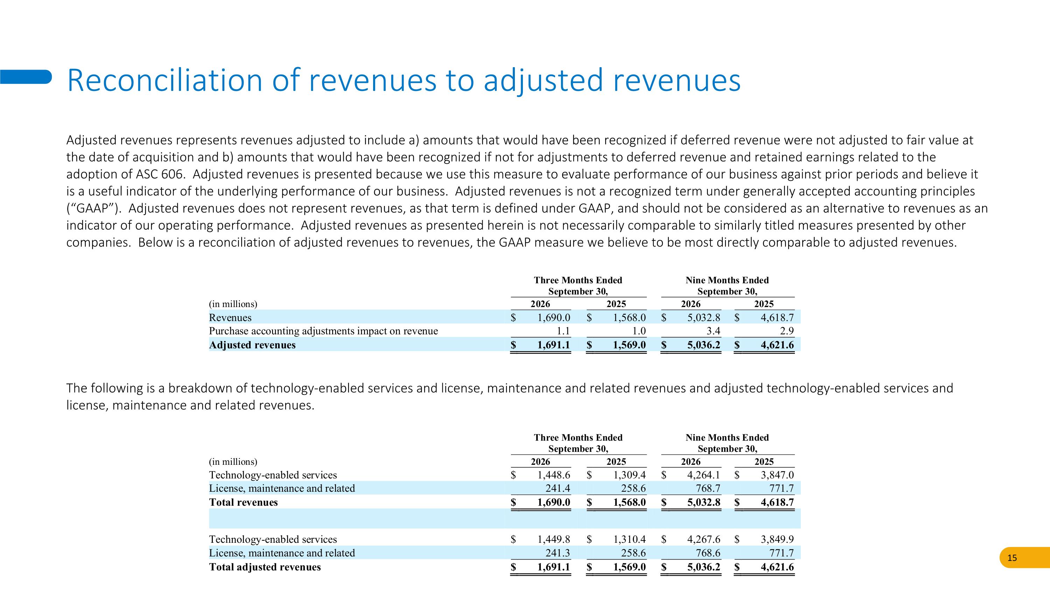This screenshot has height=590, width=1050.
Task: Click the slide title 'Reconciliation of revenues to adjusted revenues'
Action: pos(404,80)
